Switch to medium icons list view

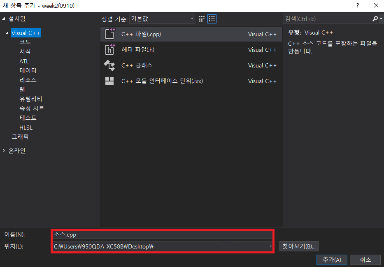pos(212,19)
